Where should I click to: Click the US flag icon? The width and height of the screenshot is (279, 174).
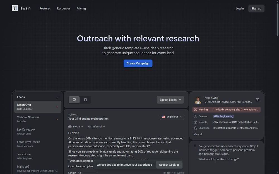(x=163, y=117)
